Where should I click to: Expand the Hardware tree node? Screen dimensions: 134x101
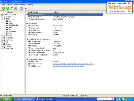click(x=2, y=46)
